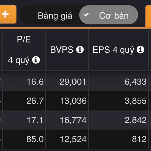Viewport: 151px width, 151px height.
Task: Select the Cơ bản view option
Action: point(109,15)
